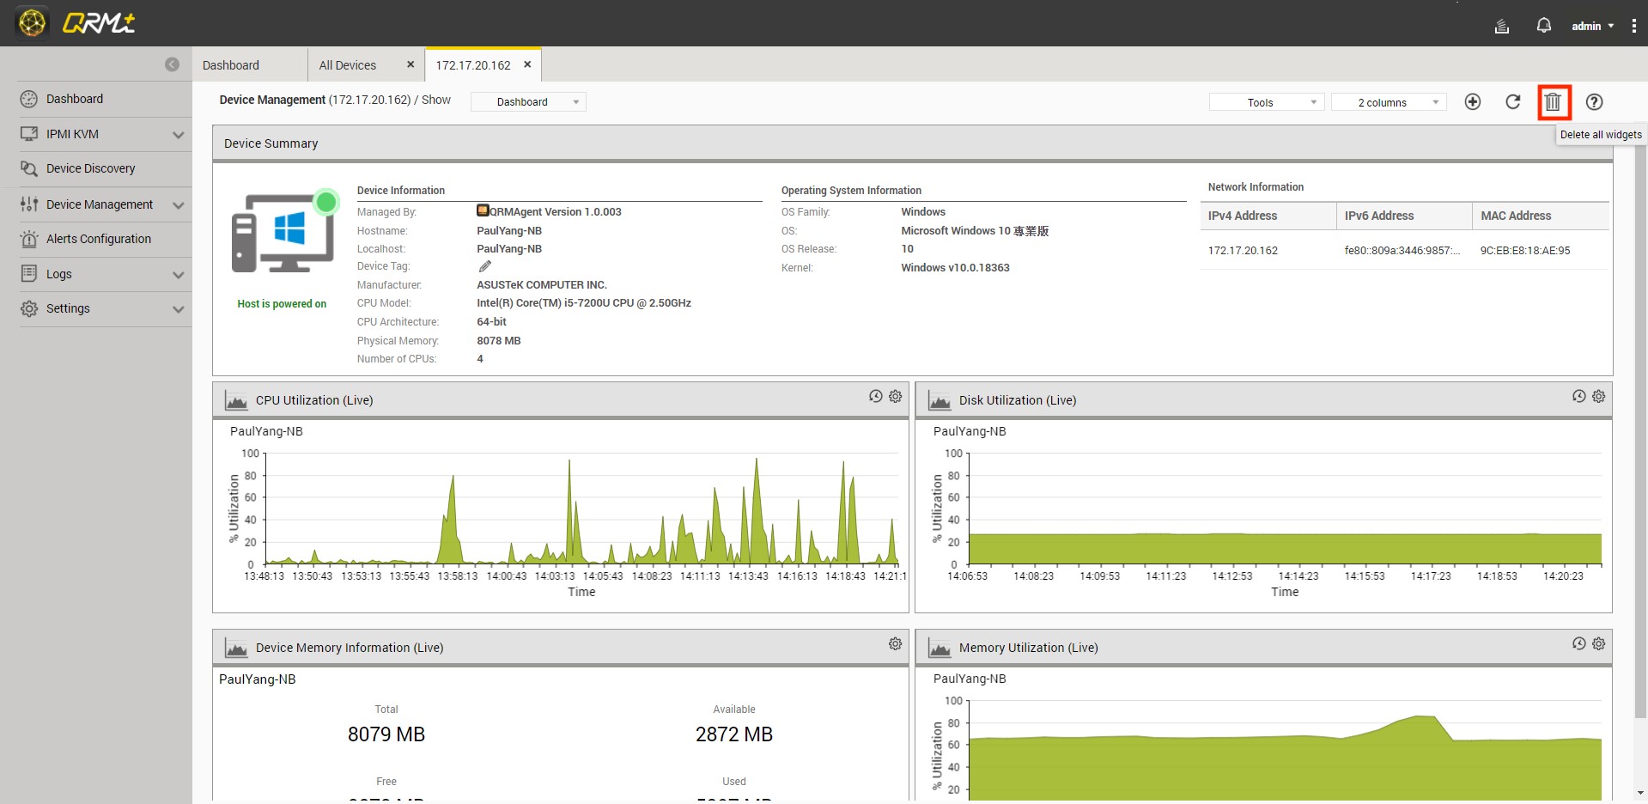Click the vertical page scrollbar
This screenshot has width=1648, height=804.
[1640, 429]
